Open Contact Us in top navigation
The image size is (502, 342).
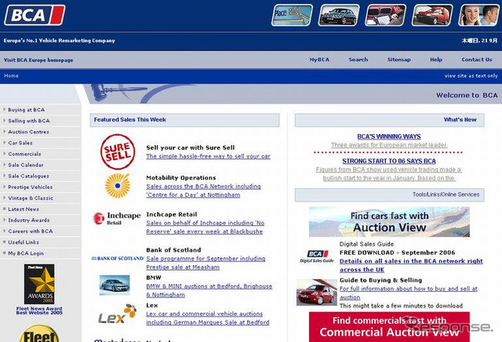pyautogui.click(x=477, y=60)
